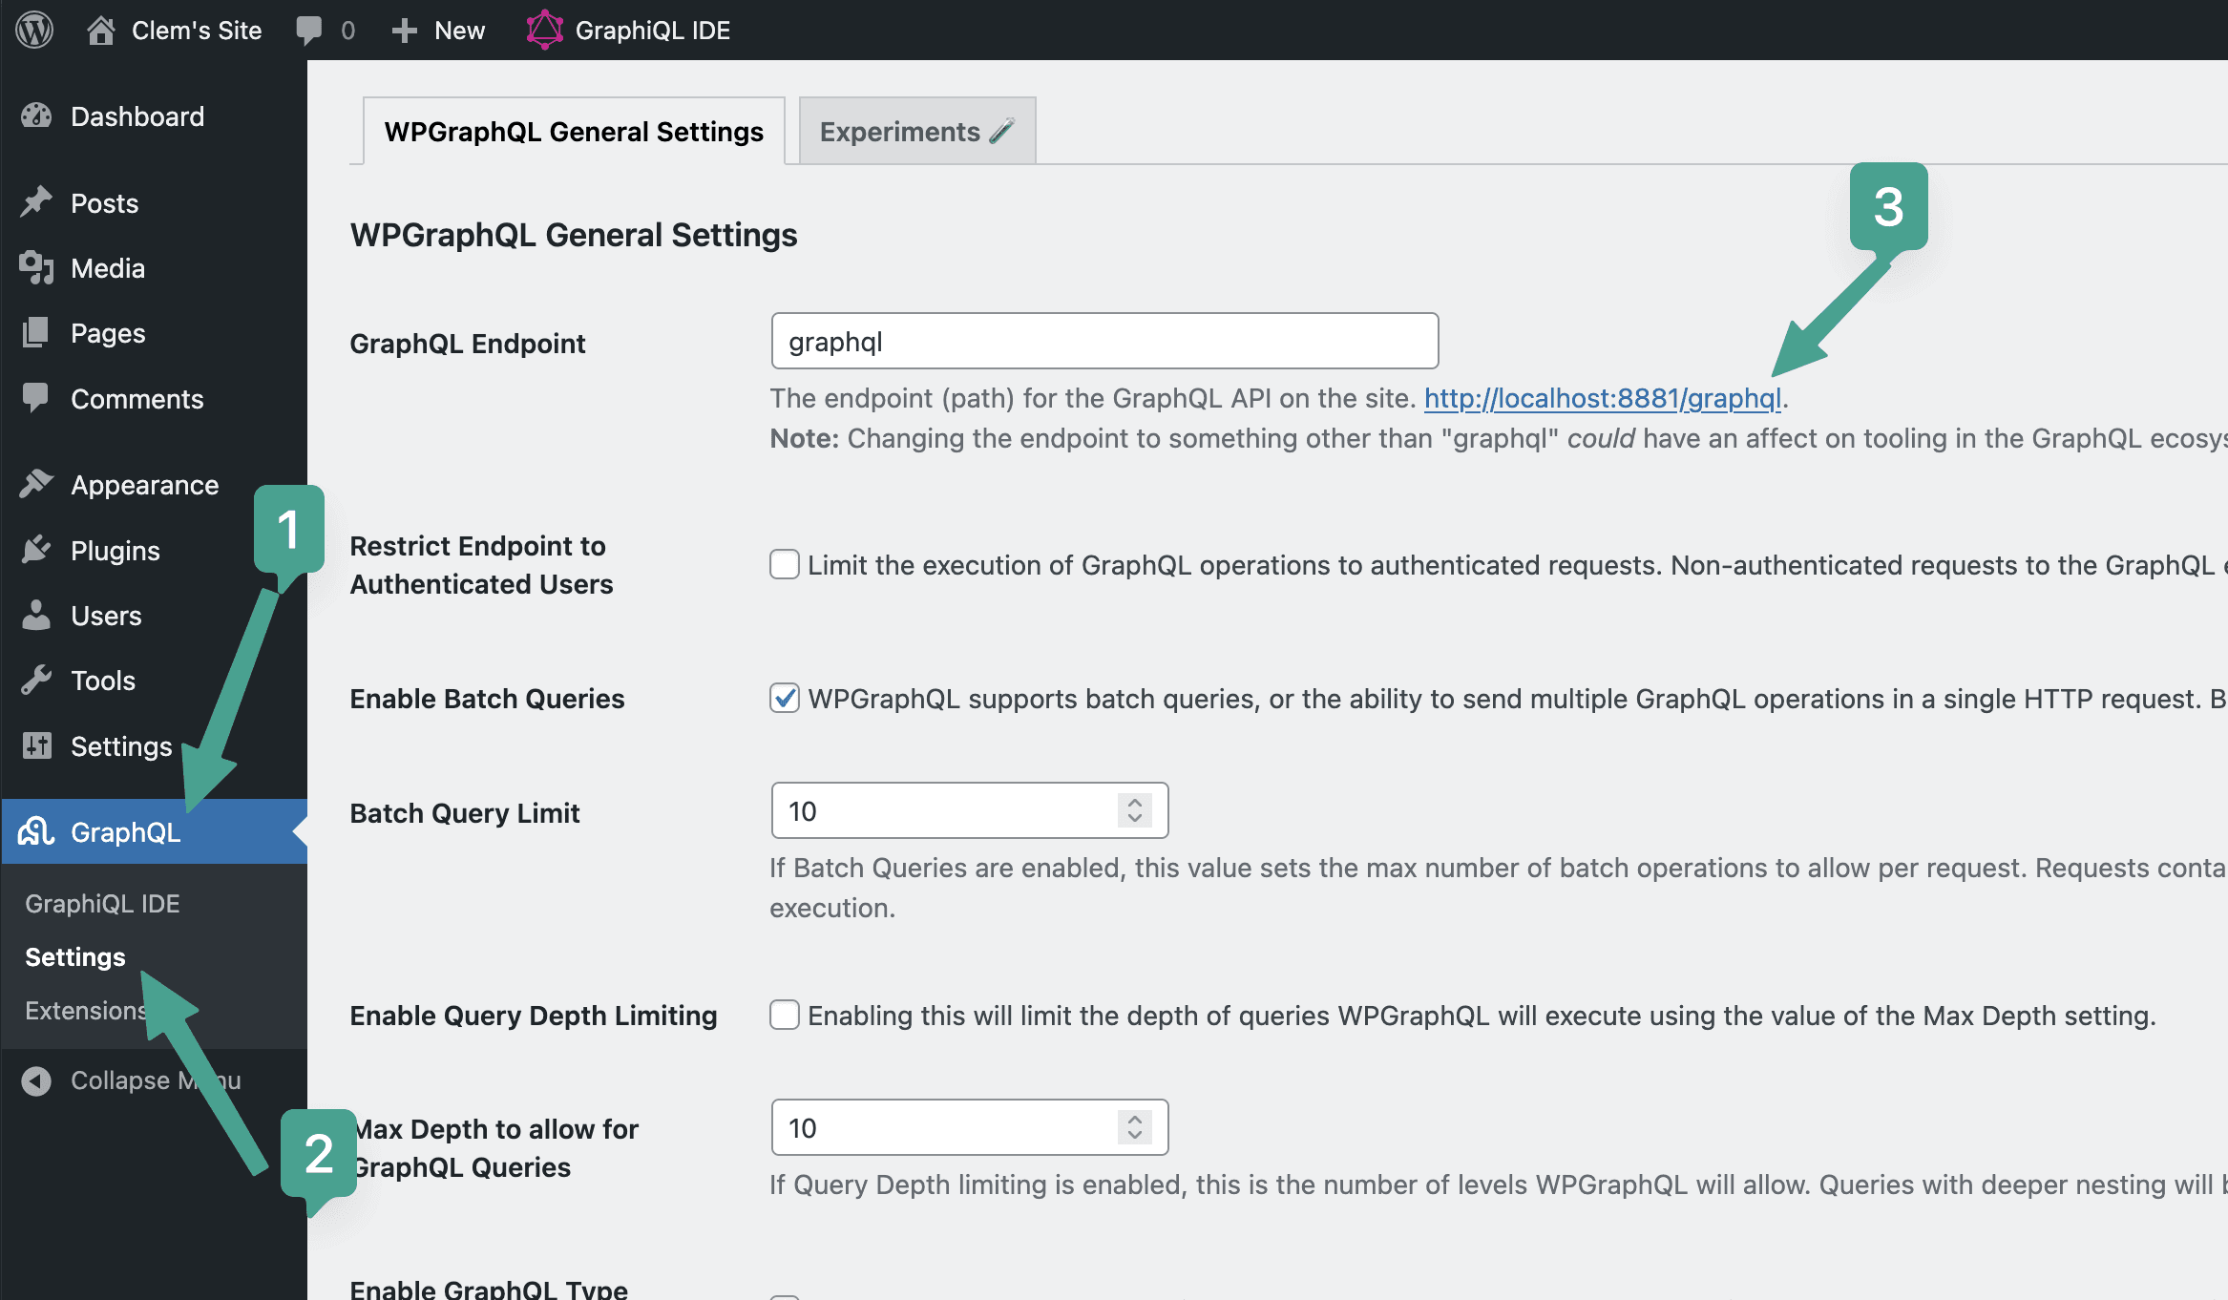Click the Plugins plug icon

(36, 551)
